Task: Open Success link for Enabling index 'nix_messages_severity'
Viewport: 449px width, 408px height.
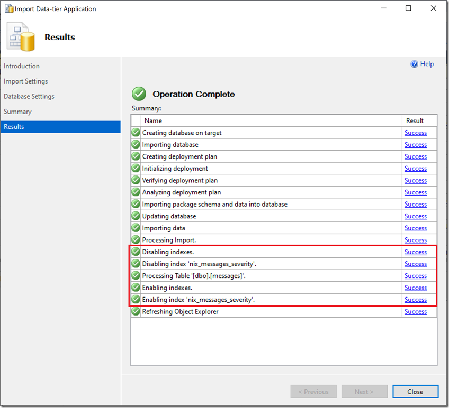Action: [416, 300]
